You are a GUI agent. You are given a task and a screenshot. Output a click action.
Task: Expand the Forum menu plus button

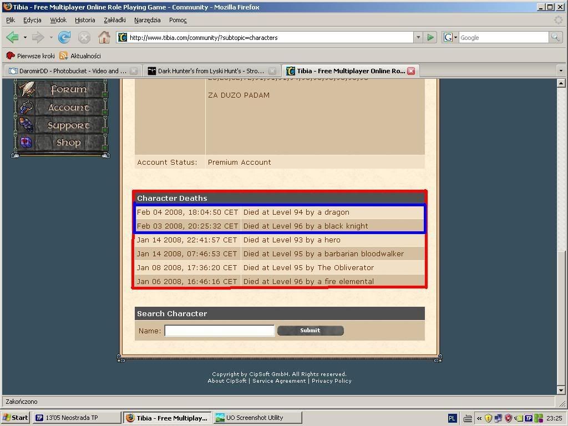(105, 94)
